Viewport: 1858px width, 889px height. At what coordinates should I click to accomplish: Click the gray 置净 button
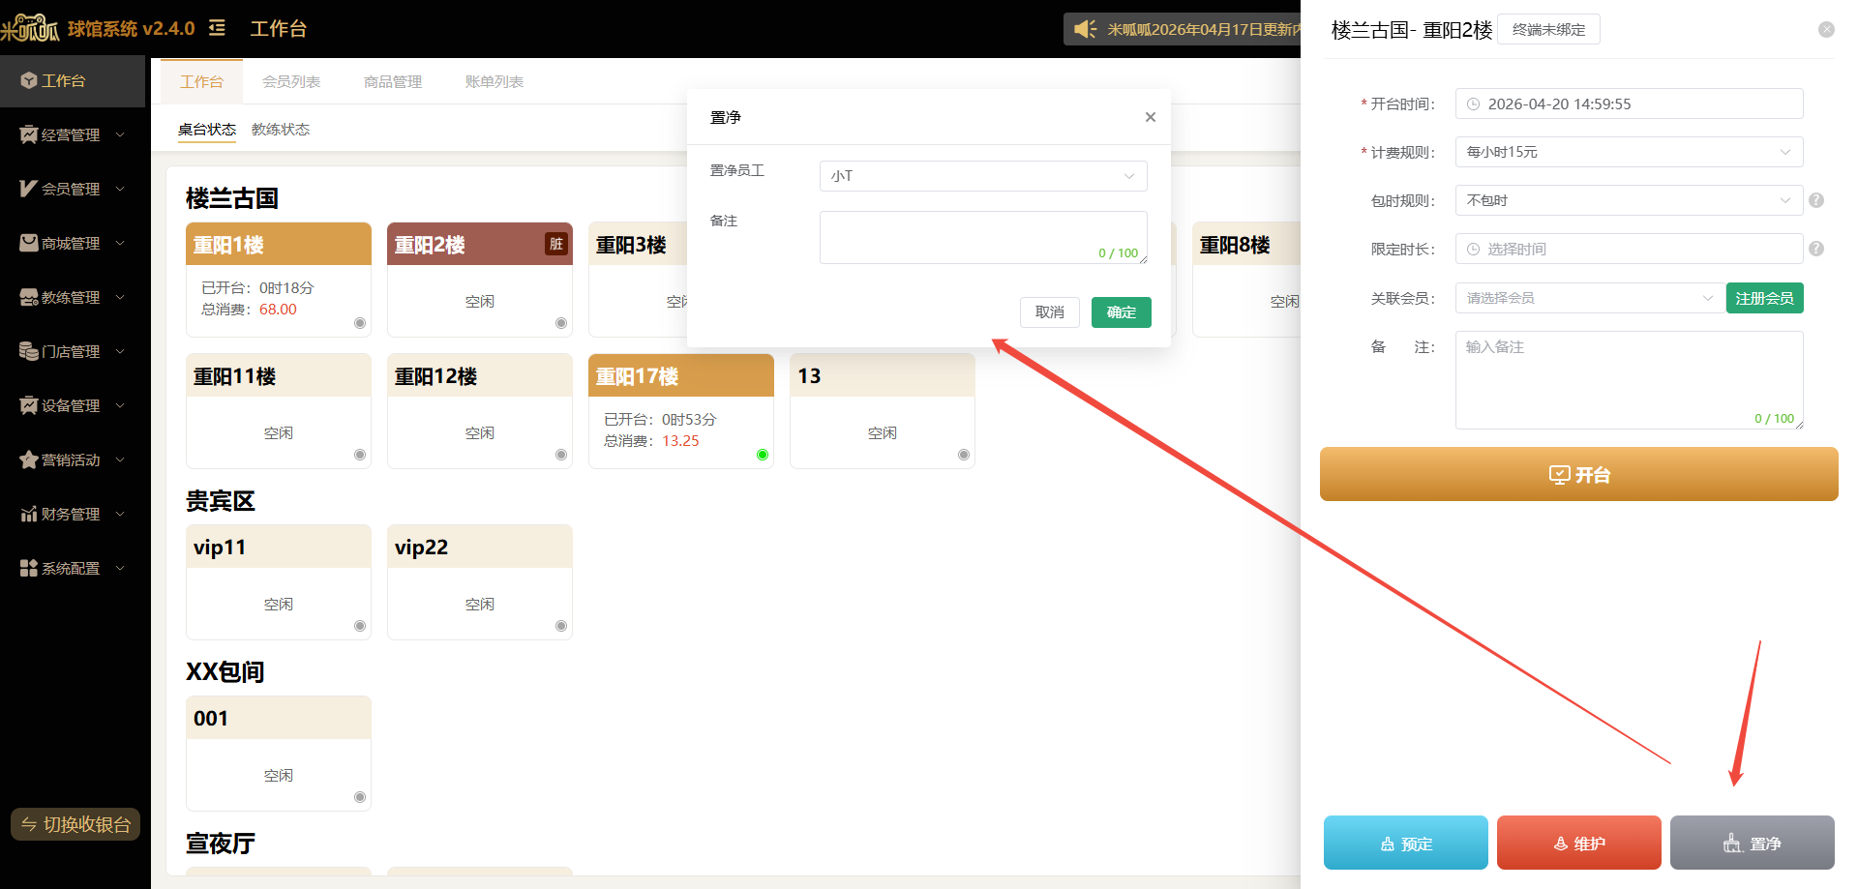(1753, 843)
